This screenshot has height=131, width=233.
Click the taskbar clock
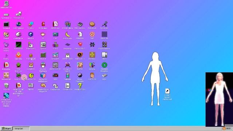[228, 128]
